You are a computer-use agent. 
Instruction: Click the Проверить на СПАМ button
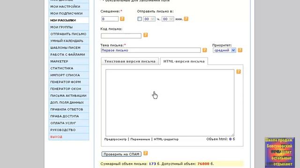click(x=121, y=154)
